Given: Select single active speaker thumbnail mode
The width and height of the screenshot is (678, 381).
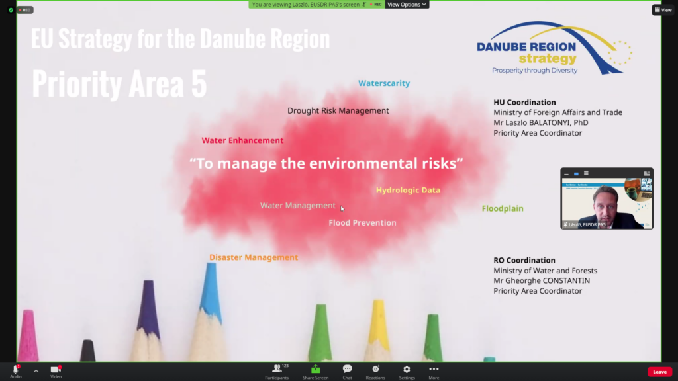Looking at the screenshot, I should point(576,173).
